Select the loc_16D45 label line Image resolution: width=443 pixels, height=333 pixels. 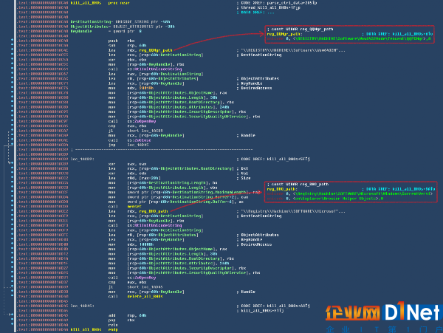pos(83,306)
